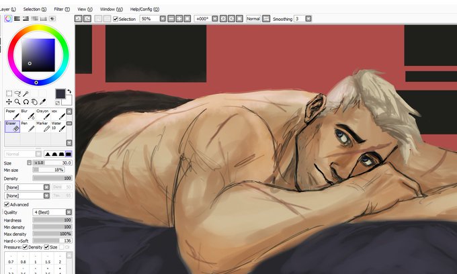Viewport: 457px width, 274px height.
Task: Rotate canvas counterclockwise button
Action: click(x=223, y=19)
